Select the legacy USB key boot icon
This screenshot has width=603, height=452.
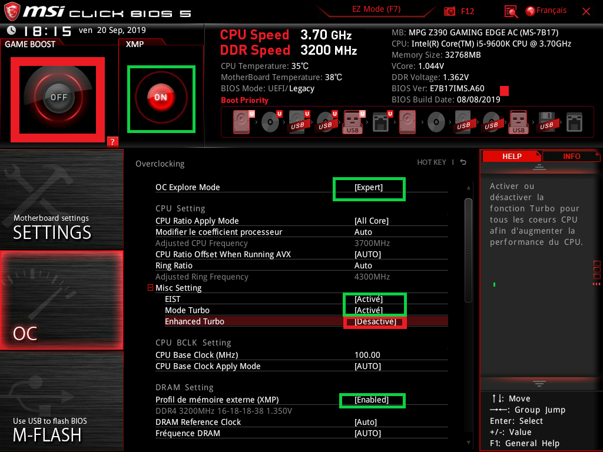pos(519,122)
